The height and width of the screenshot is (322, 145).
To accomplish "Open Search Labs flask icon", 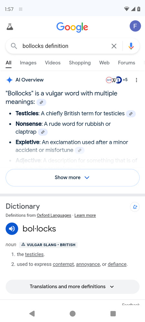I will click(x=10, y=27).
